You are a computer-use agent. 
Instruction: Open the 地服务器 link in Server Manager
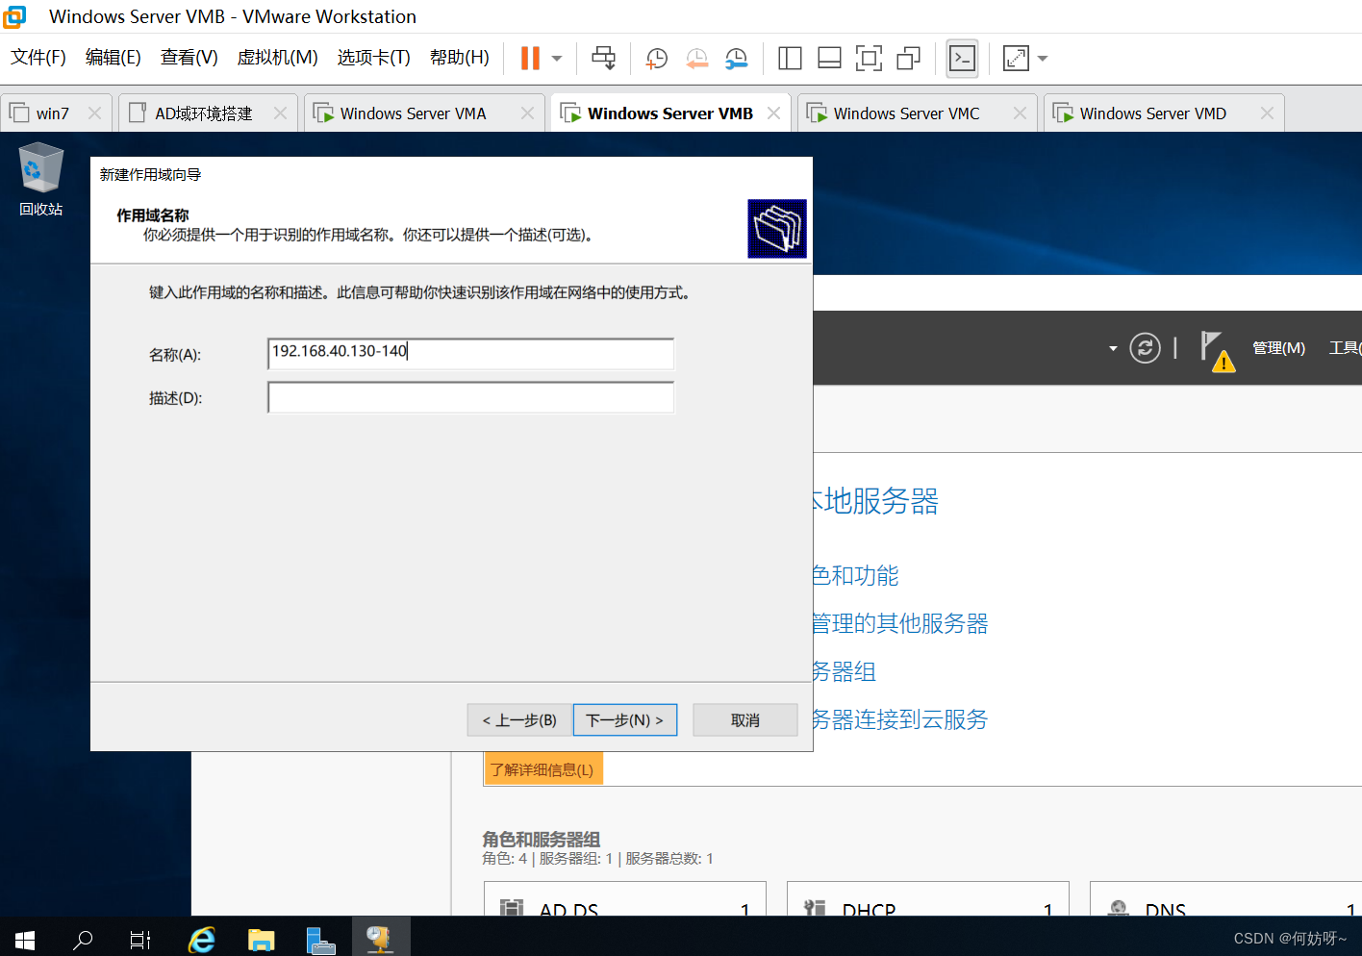click(875, 501)
